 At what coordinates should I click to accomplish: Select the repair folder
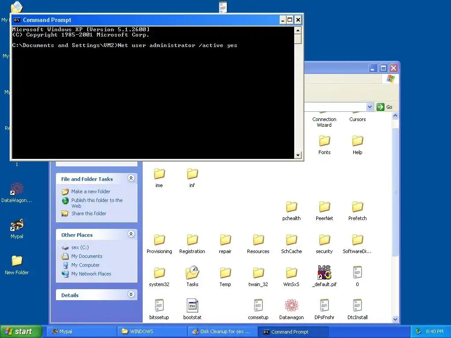pyautogui.click(x=225, y=244)
